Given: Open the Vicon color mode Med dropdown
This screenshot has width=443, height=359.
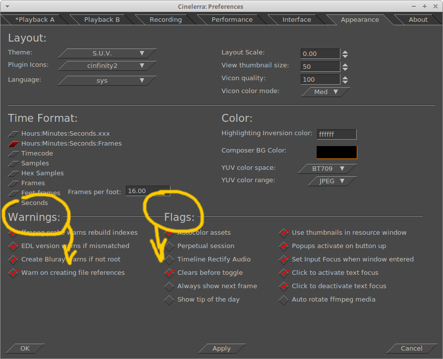Looking at the screenshot, I should [x=326, y=92].
